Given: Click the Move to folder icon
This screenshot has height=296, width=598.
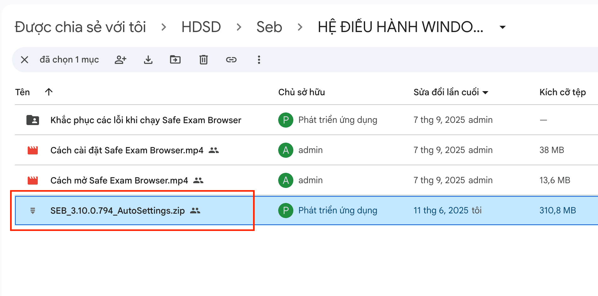Looking at the screenshot, I should pyautogui.click(x=175, y=60).
